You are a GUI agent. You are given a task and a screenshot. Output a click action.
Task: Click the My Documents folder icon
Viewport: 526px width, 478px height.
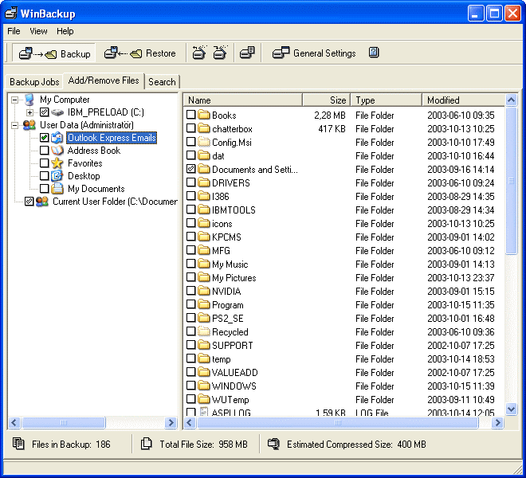coord(57,189)
